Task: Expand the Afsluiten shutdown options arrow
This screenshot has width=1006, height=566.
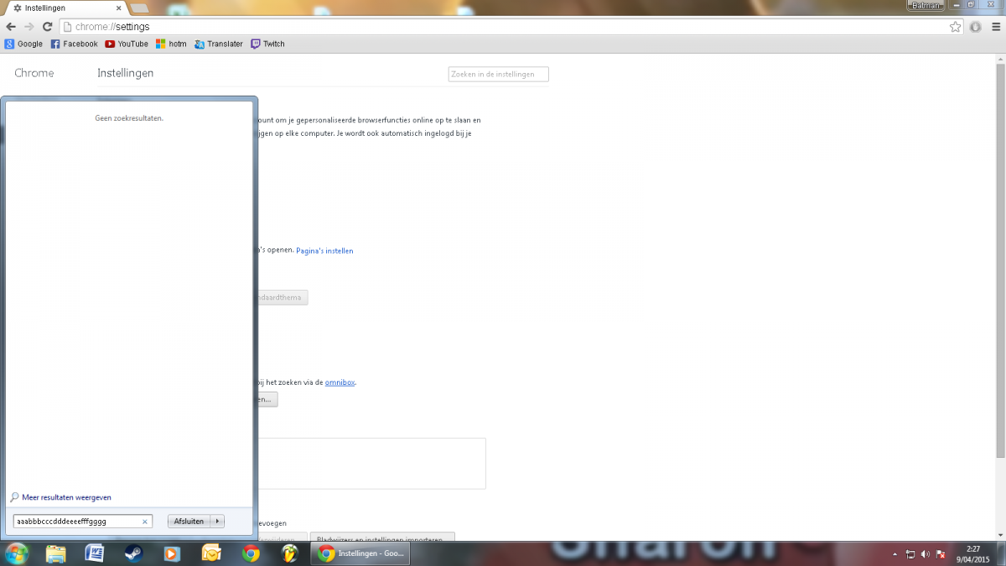Action: click(217, 522)
